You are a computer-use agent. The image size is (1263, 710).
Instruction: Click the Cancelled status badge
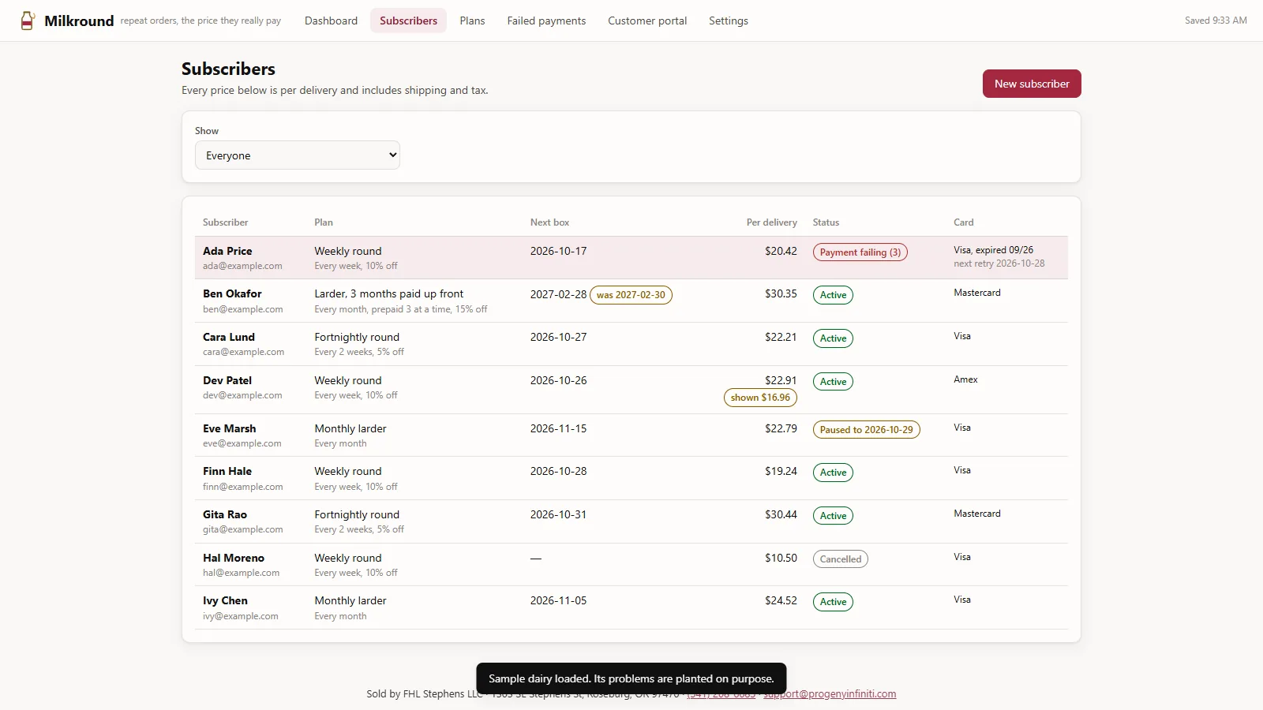click(841, 559)
